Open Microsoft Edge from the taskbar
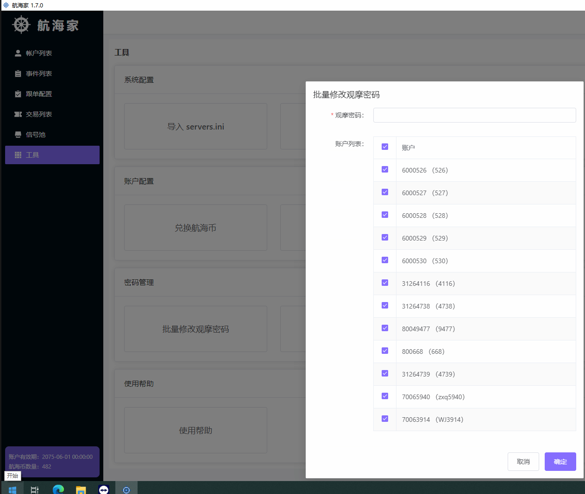585x494 pixels. click(x=58, y=489)
